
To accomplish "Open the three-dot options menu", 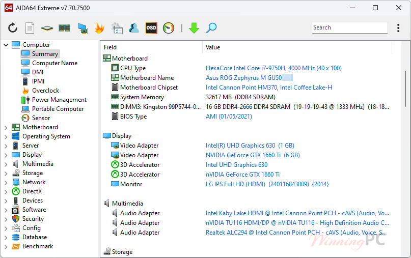I will [398, 28].
